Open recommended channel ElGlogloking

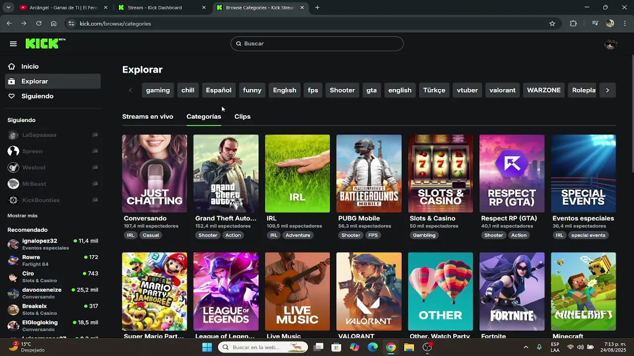pyautogui.click(x=53, y=326)
